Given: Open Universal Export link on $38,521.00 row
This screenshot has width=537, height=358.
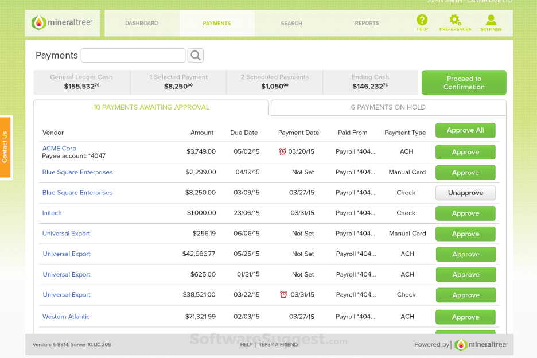Looking at the screenshot, I should tap(67, 295).
